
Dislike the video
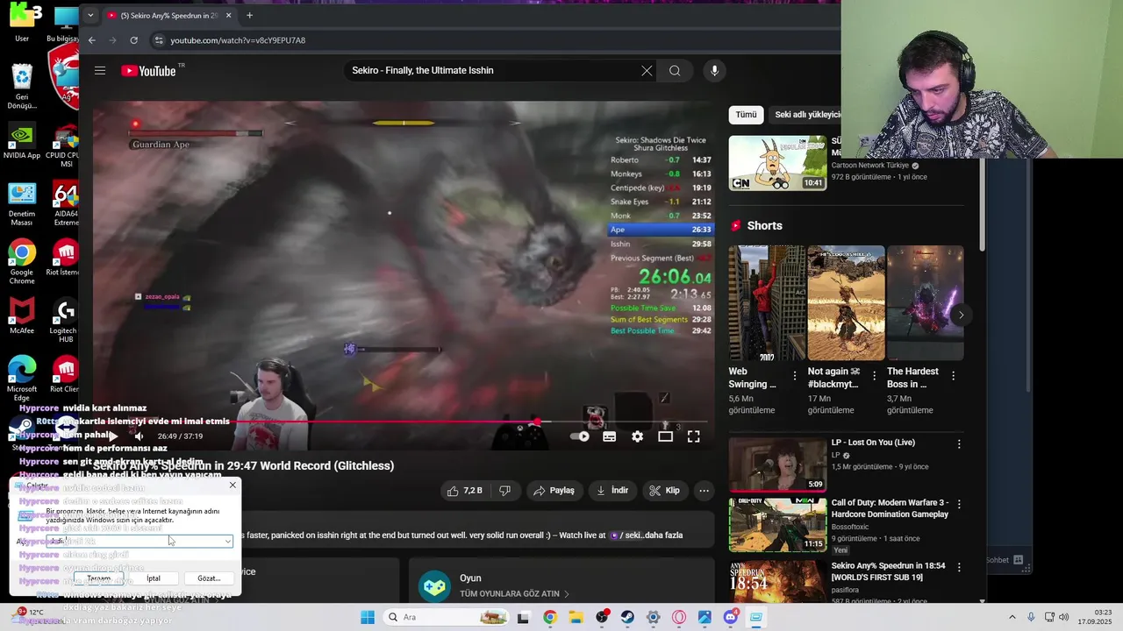504,491
